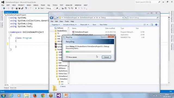174x98 pixels.
Task: Open the Organize dropdown in Explorer
Action: tap(55, 25)
